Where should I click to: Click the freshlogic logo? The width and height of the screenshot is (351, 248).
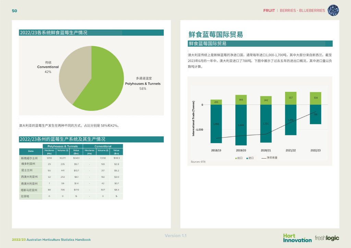click(x=327, y=238)
